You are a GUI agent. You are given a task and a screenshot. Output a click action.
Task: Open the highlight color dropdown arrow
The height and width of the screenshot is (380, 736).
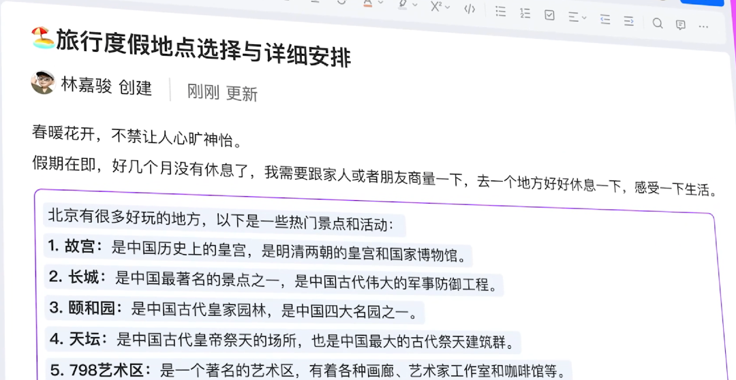(415, 5)
